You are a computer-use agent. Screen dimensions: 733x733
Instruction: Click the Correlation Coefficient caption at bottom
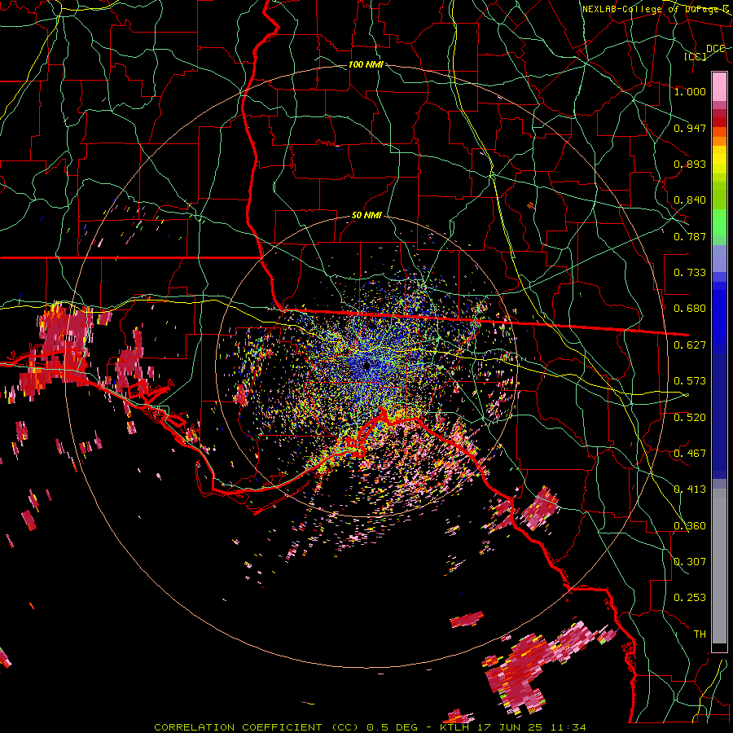click(x=370, y=727)
